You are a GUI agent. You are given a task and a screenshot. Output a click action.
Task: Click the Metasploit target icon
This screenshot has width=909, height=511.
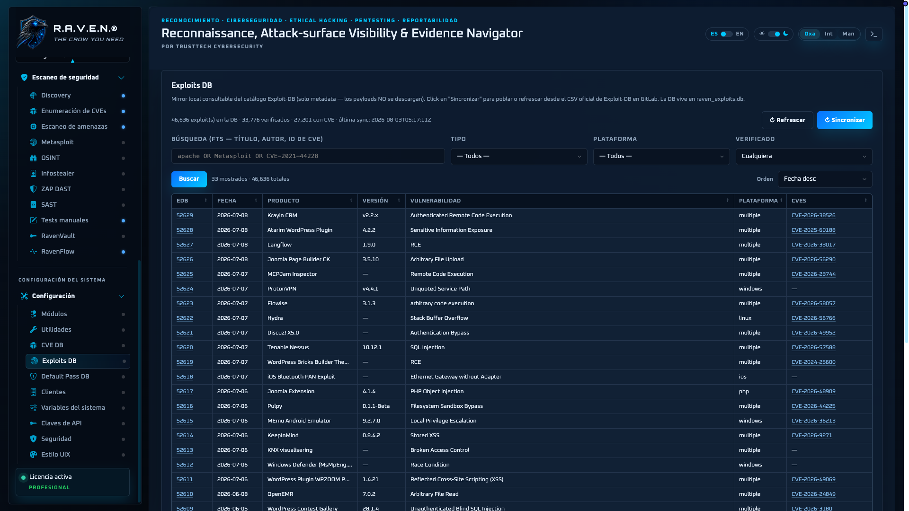click(33, 142)
